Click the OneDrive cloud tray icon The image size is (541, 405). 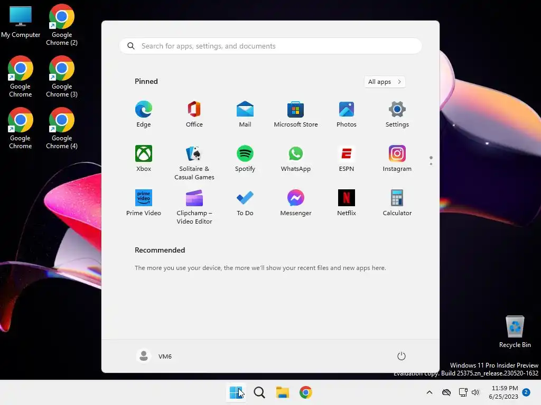pyautogui.click(x=446, y=392)
